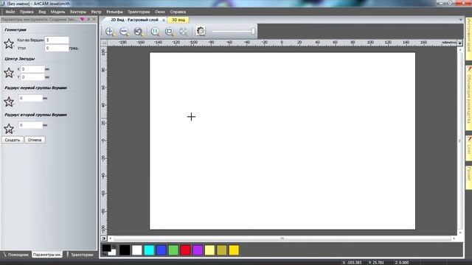Click the ruler origin corner box
Viewport: 472px width, 265px height.
click(x=104, y=43)
